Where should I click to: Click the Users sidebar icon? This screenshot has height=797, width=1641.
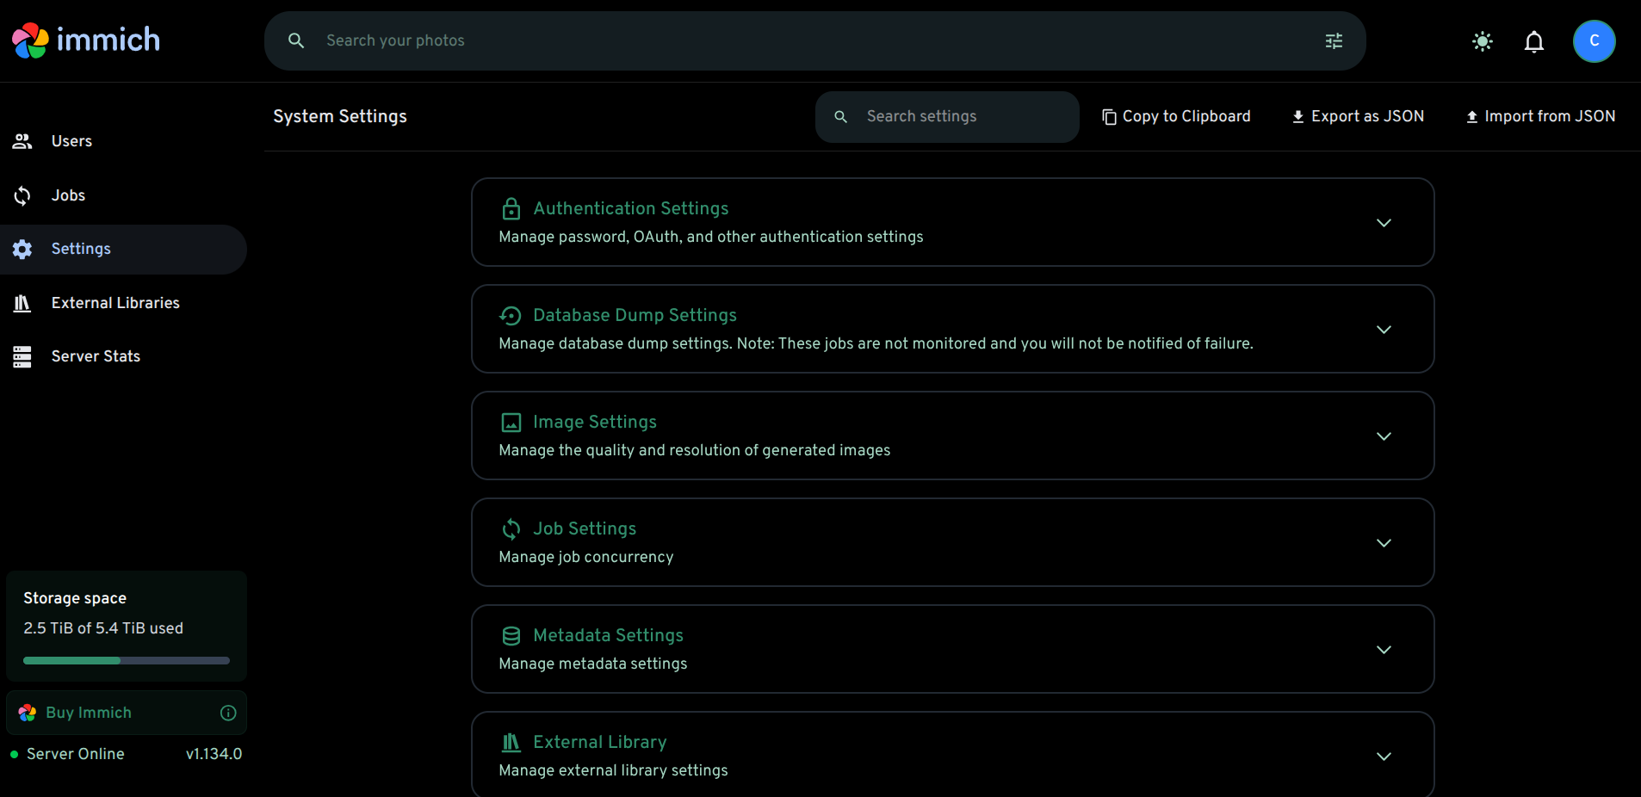[22, 141]
